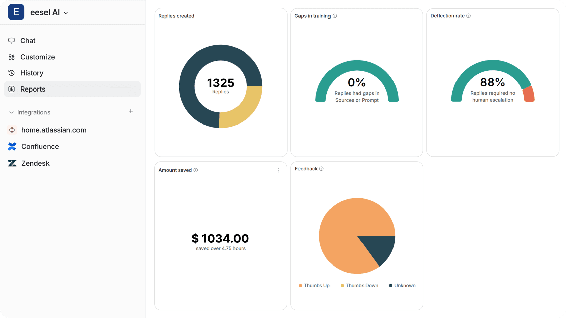Toggle Thumbs Down in Feedback legend
The height and width of the screenshot is (318, 566).
(359, 286)
